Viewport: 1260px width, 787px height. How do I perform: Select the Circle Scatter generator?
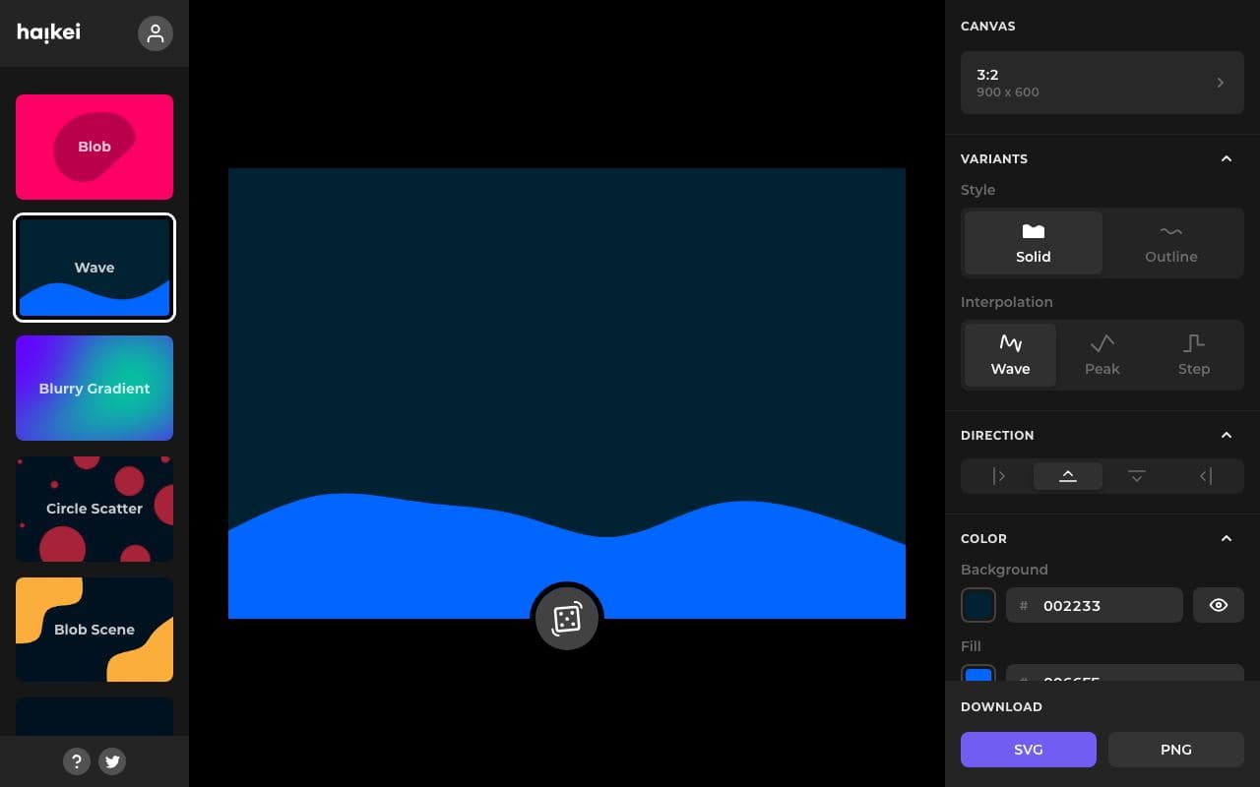click(x=94, y=509)
